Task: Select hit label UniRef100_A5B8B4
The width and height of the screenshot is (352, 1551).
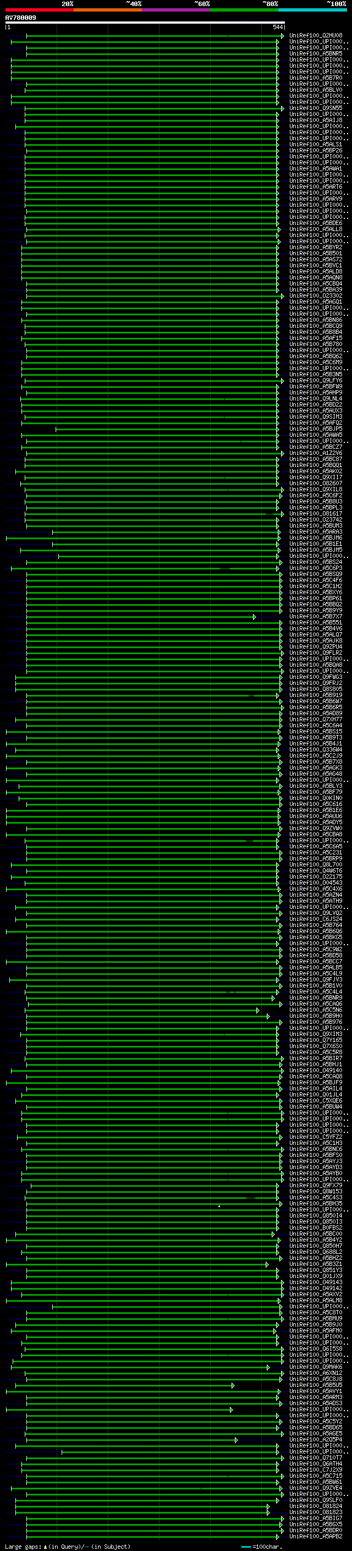Action: tap(316, 332)
